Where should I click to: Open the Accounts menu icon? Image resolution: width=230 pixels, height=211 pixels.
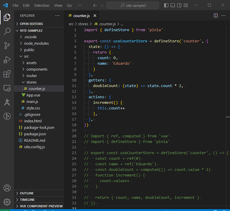pyautogui.click(x=7, y=188)
